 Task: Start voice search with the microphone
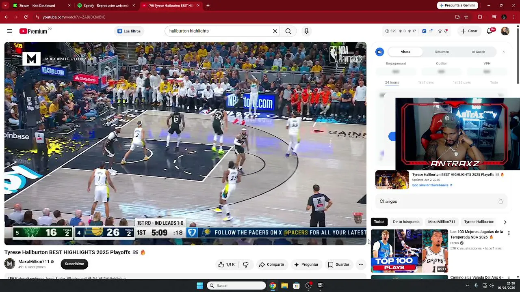306,31
